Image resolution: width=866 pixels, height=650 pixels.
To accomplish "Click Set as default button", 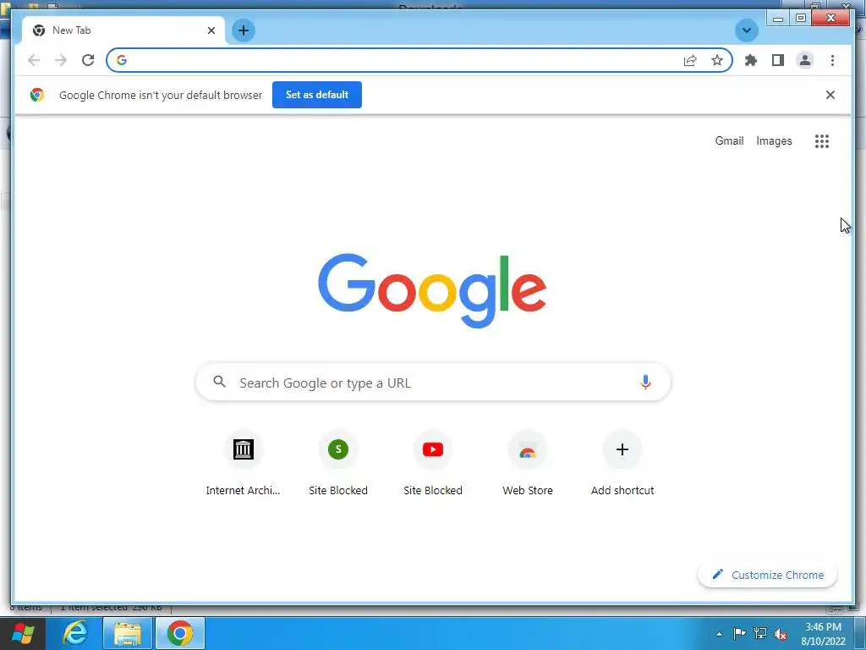I will pos(317,95).
